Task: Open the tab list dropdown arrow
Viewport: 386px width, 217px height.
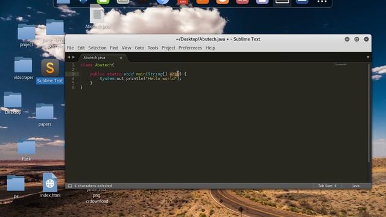Action: (x=368, y=57)
